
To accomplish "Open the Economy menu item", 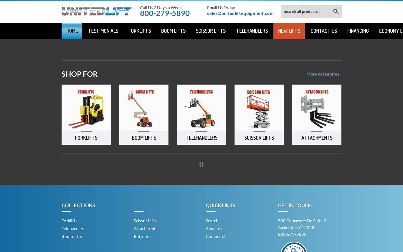I will tap(391, 31).
